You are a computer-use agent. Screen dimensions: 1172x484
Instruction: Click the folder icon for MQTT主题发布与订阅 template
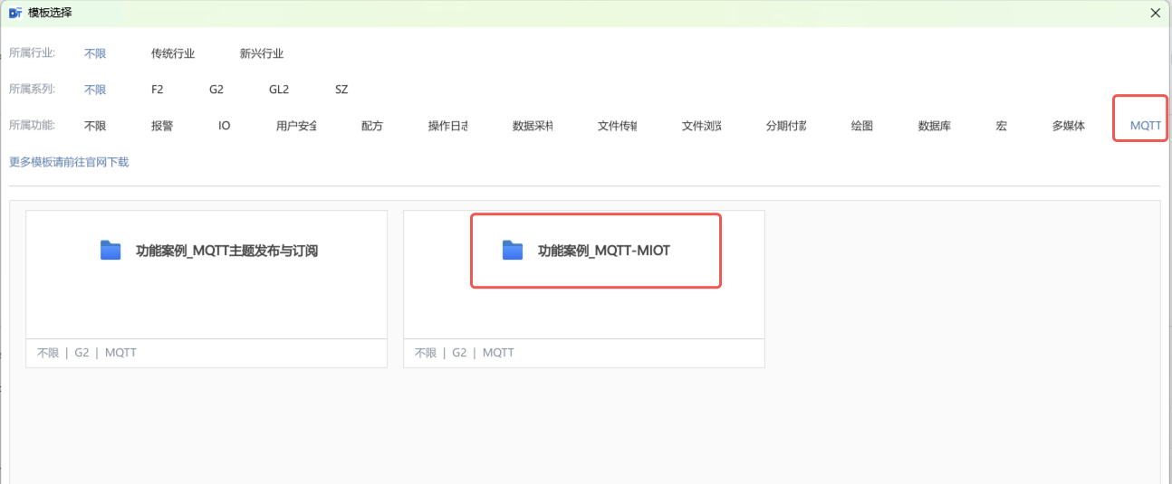click(x=110, y=251)
